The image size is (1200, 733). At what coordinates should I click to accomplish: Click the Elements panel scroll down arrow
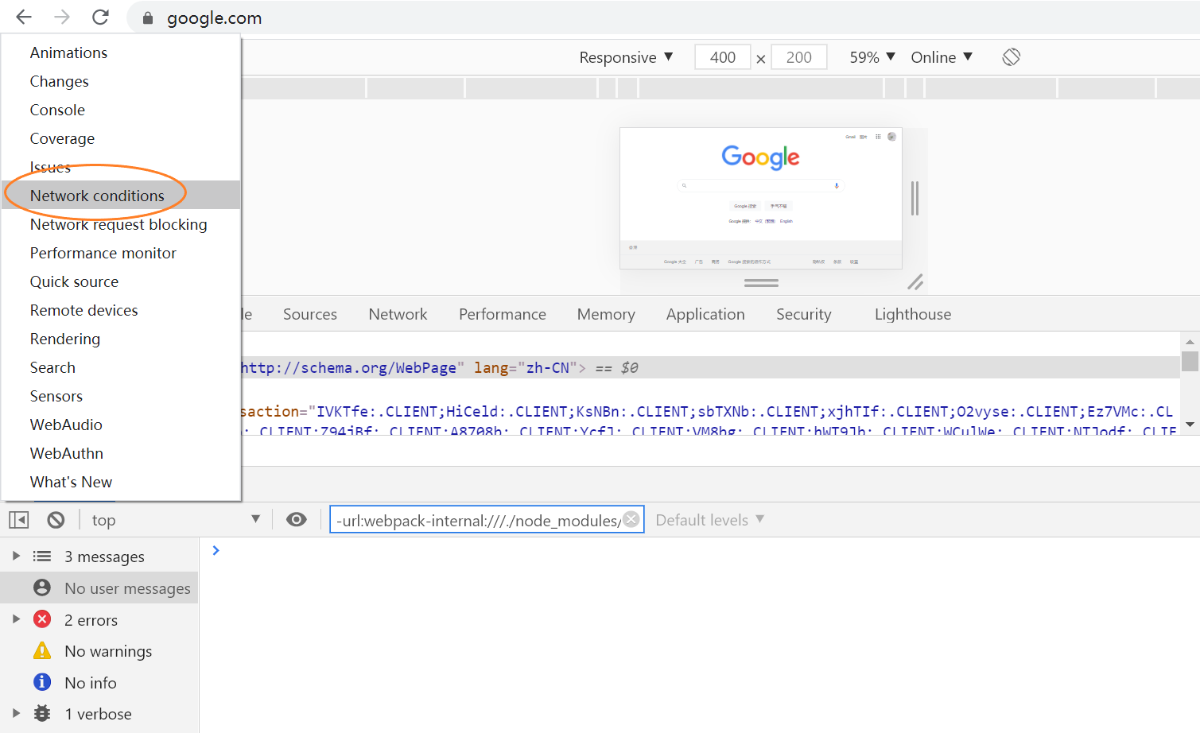pyautogui.click(x=1190, y=425)
